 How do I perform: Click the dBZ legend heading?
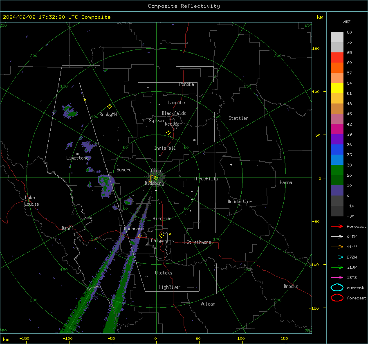(347, 22)
